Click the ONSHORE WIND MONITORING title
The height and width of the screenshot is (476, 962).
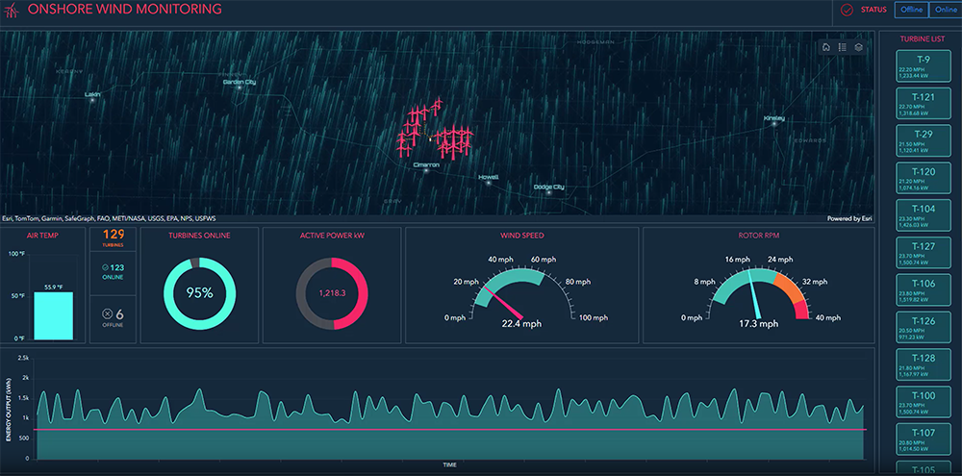point(125,10)
